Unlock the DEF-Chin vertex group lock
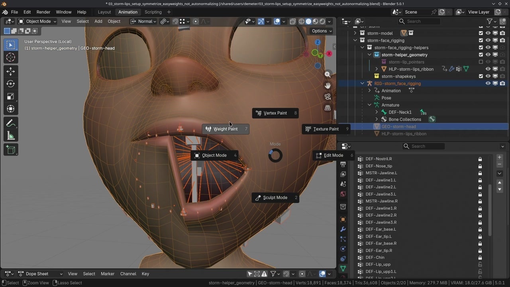Viewport: 510px width, 287px height. click(x=480, y=258)
